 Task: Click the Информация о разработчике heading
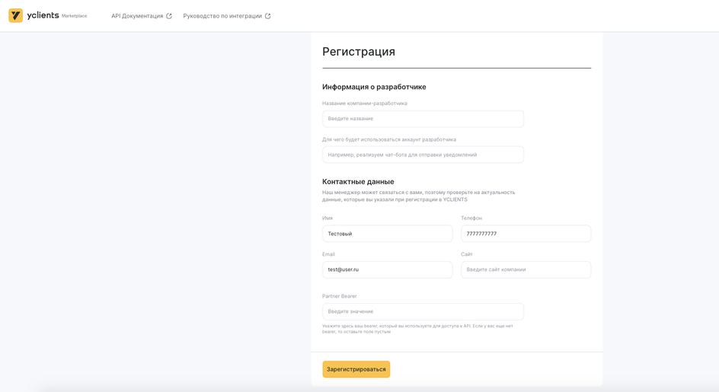pos(374,87)
